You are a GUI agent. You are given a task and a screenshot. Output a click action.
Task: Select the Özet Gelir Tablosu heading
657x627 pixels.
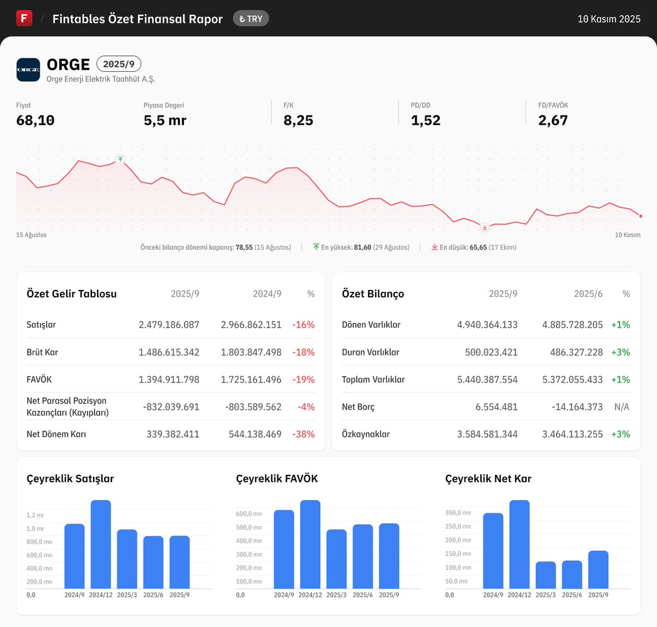(71, 294)
